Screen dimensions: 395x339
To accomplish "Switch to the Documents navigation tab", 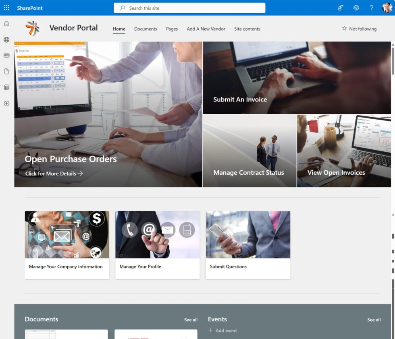I will (x=146, y=29).
